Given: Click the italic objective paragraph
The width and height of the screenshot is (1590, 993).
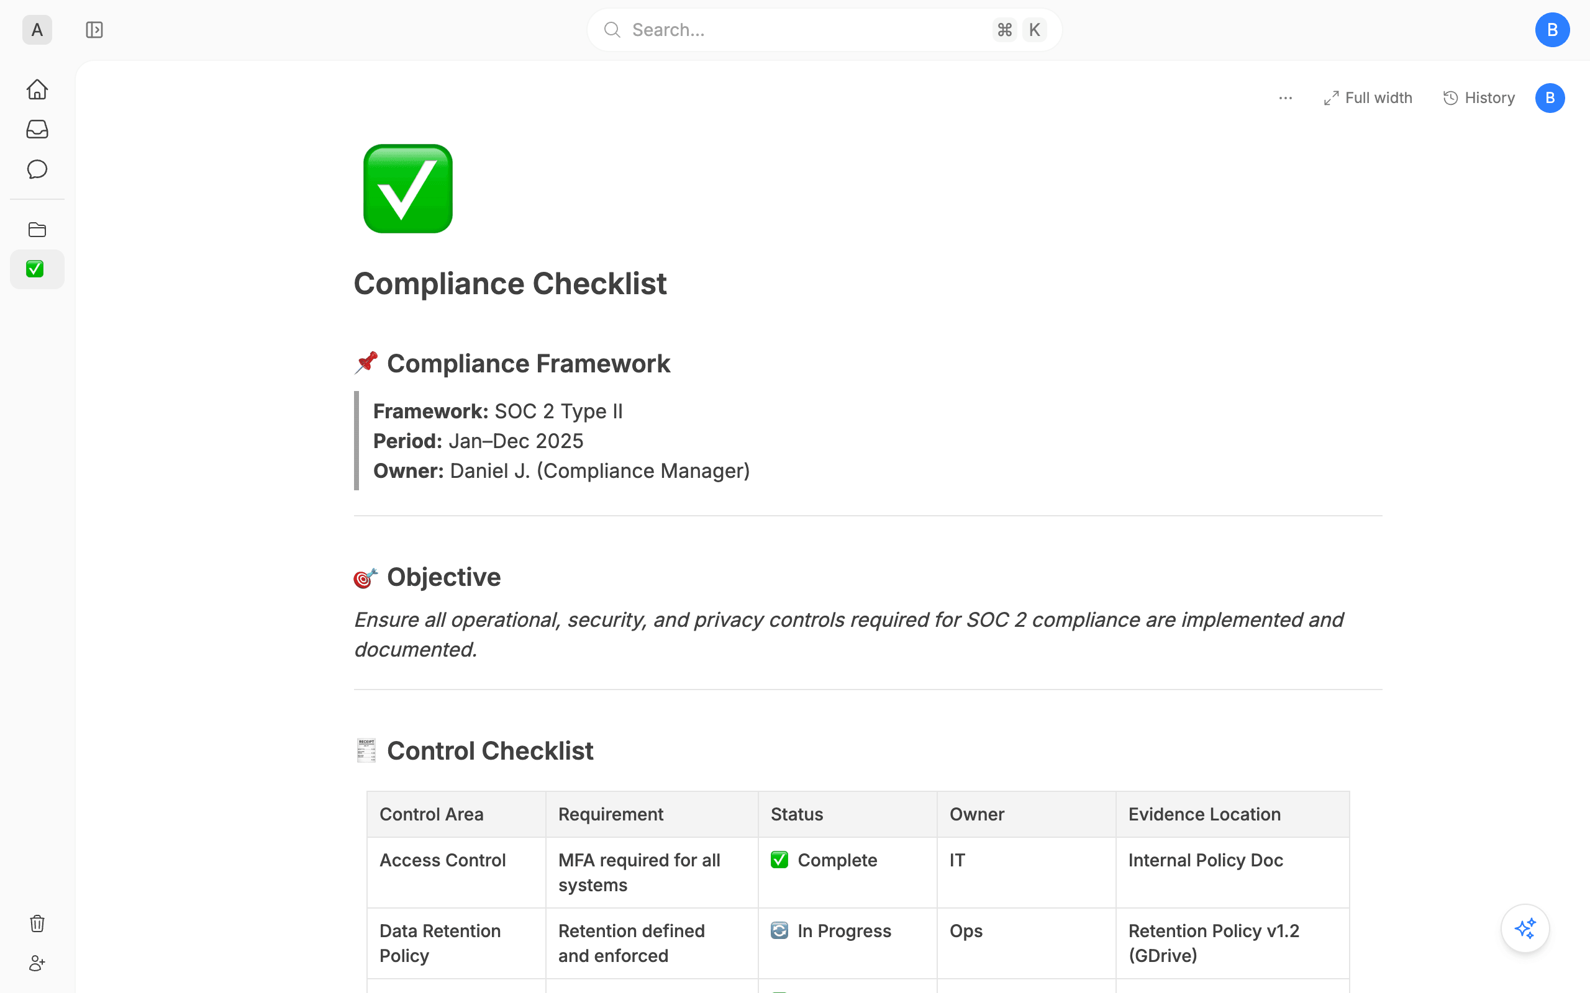Looking at the screenshot, I should [849, 634].
